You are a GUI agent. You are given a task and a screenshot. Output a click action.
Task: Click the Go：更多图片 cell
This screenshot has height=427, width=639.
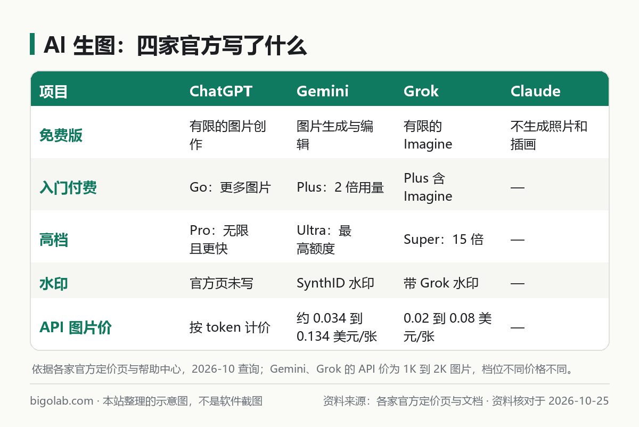(x=230, y=187)
